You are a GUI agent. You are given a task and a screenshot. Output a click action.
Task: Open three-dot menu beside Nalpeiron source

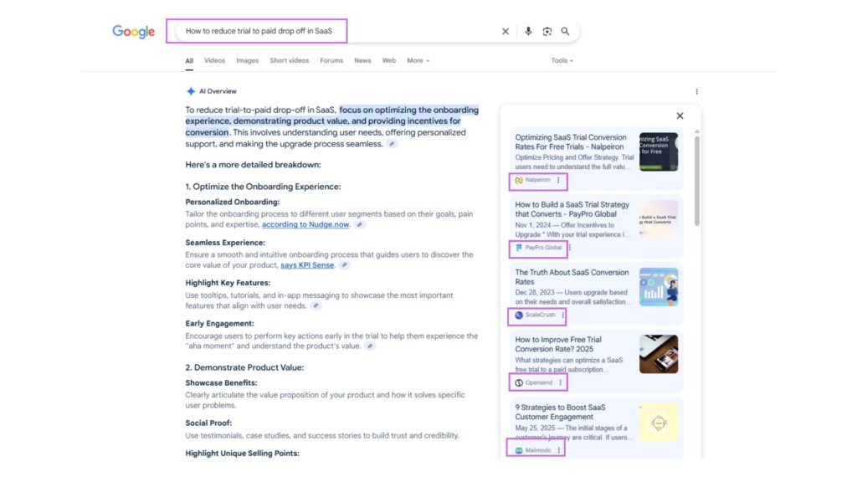558,180
